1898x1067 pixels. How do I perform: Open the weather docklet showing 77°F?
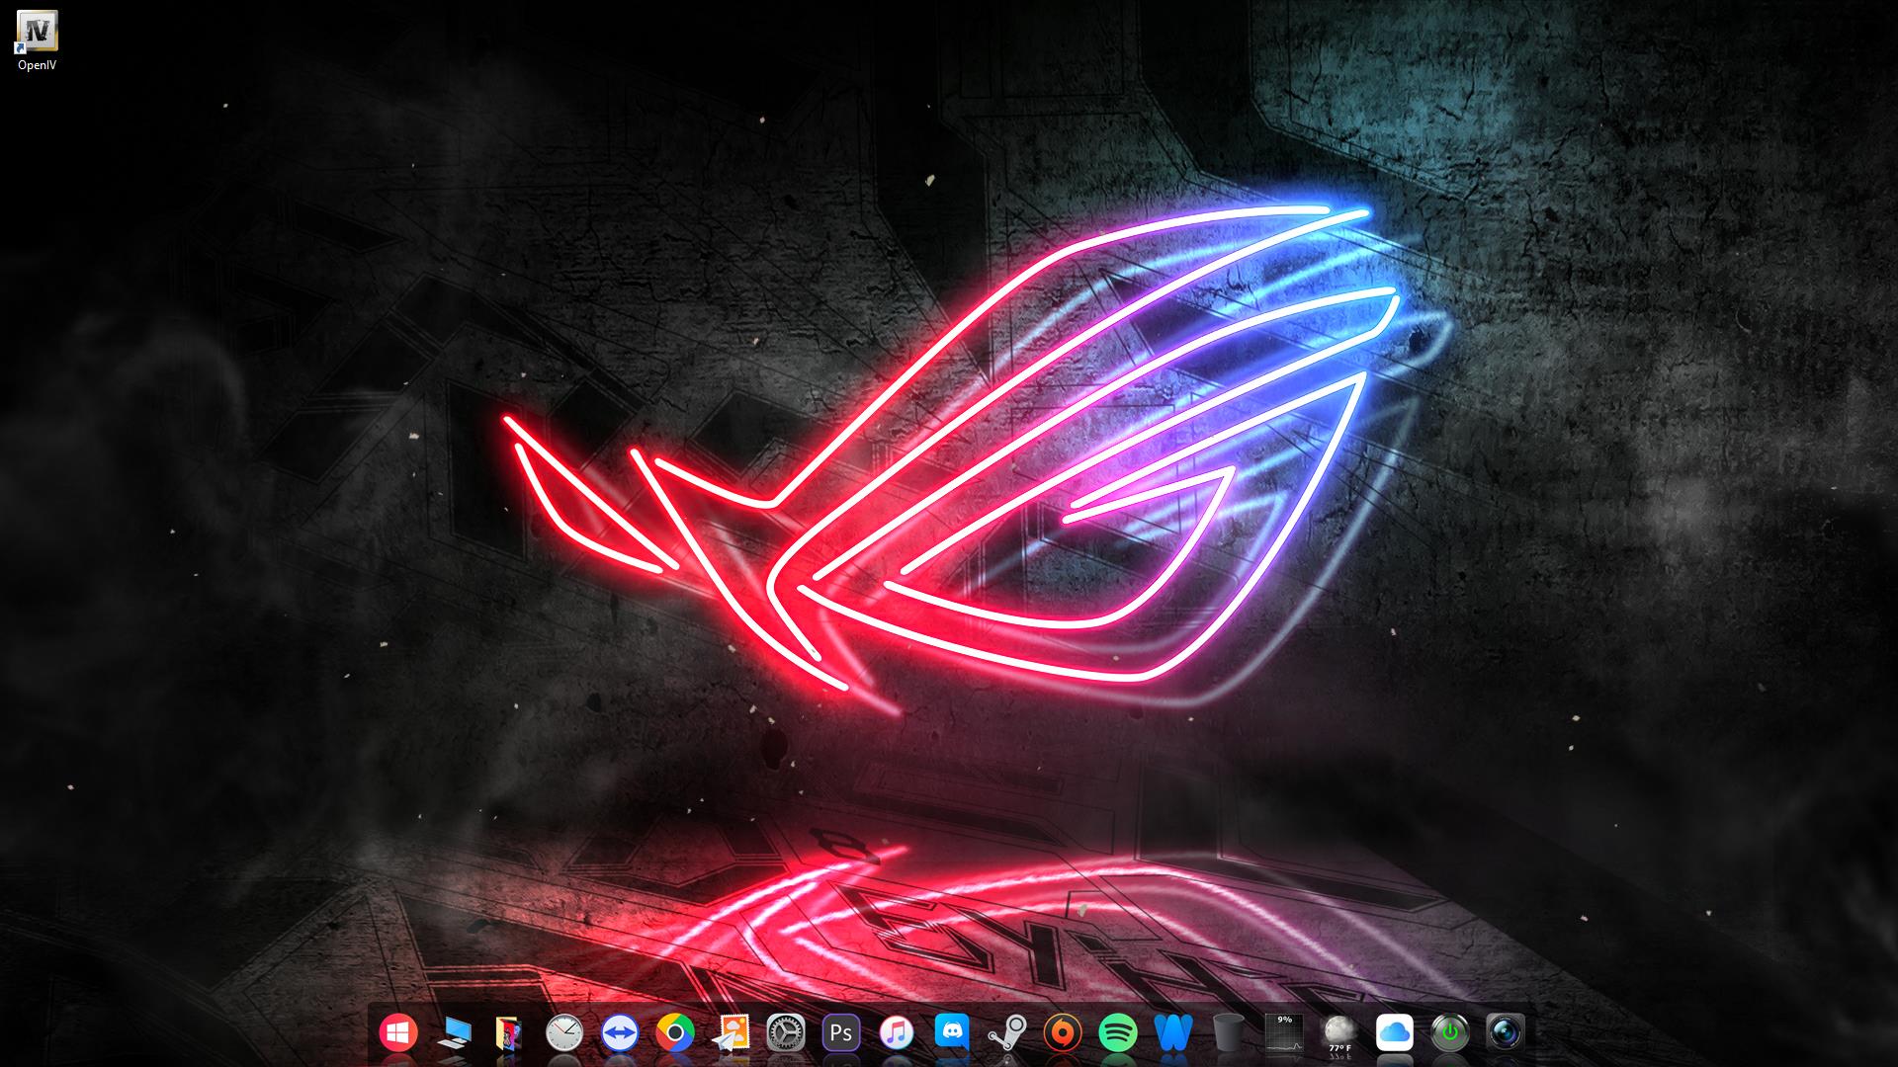(1339, 1033)
